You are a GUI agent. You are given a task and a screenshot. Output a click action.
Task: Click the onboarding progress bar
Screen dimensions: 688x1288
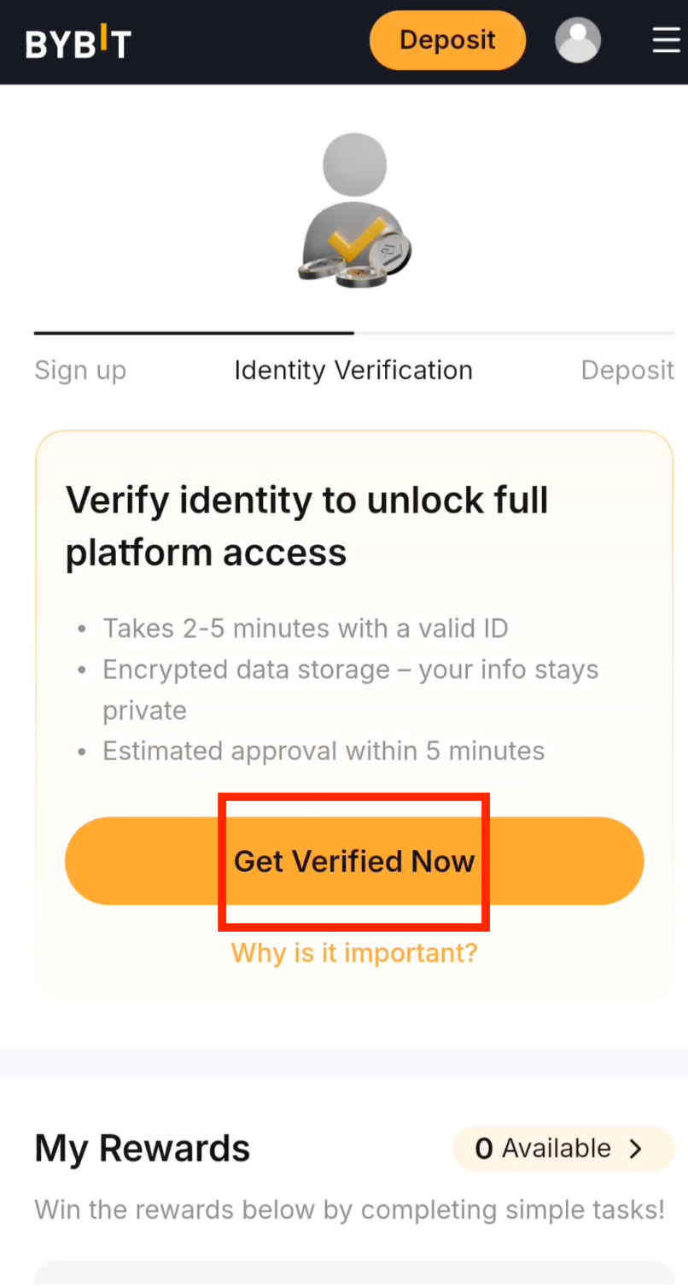click(353, 333)
